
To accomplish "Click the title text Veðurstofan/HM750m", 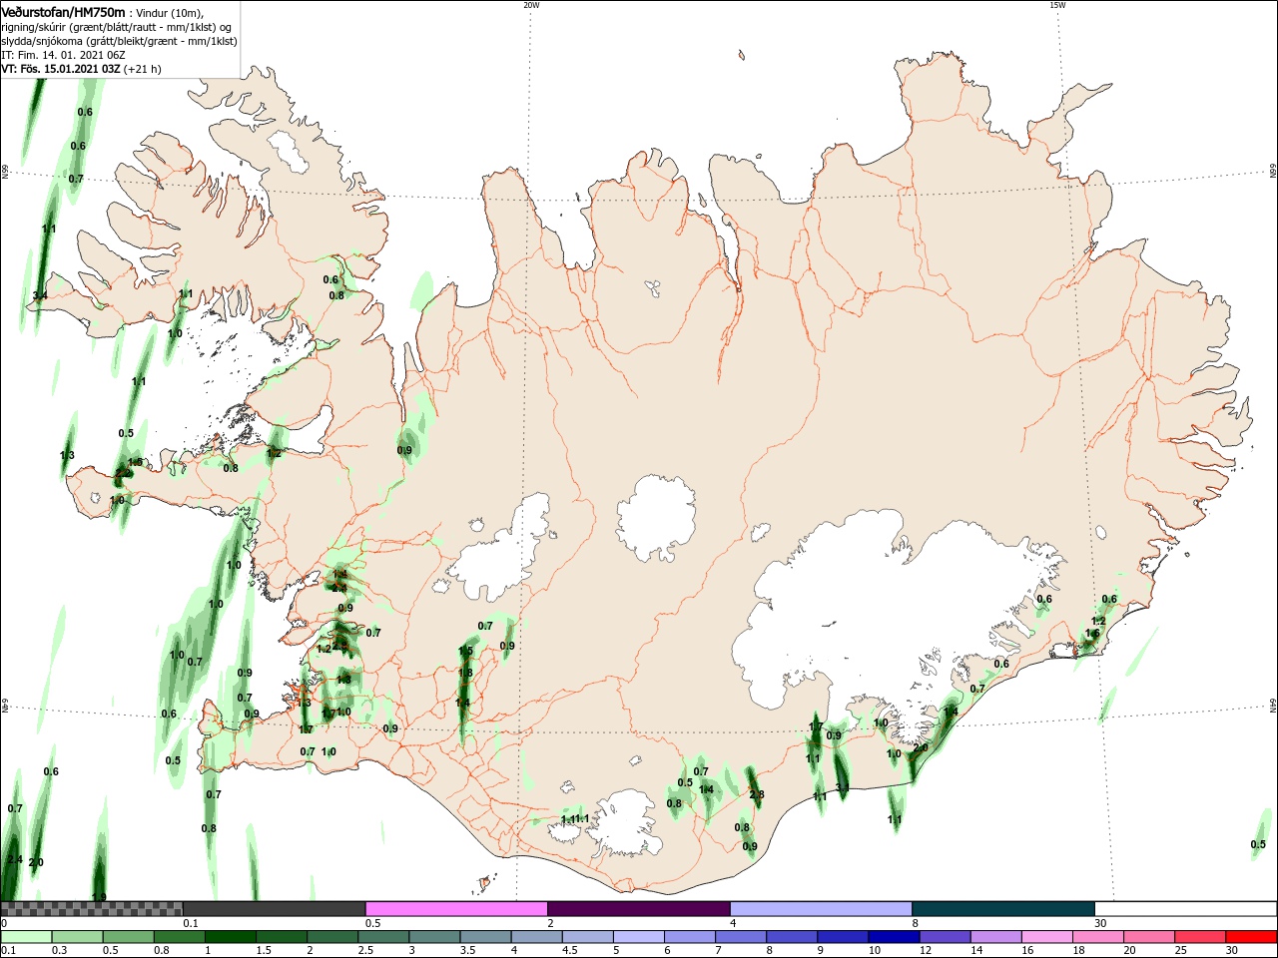I will point(63,12).
